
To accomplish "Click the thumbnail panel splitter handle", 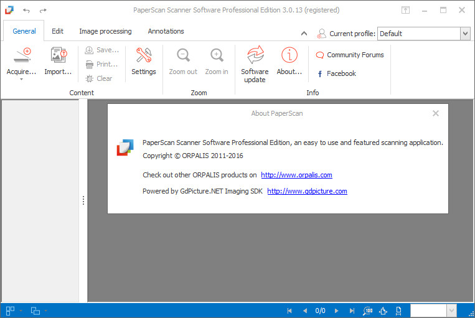I will click(83, 200).
